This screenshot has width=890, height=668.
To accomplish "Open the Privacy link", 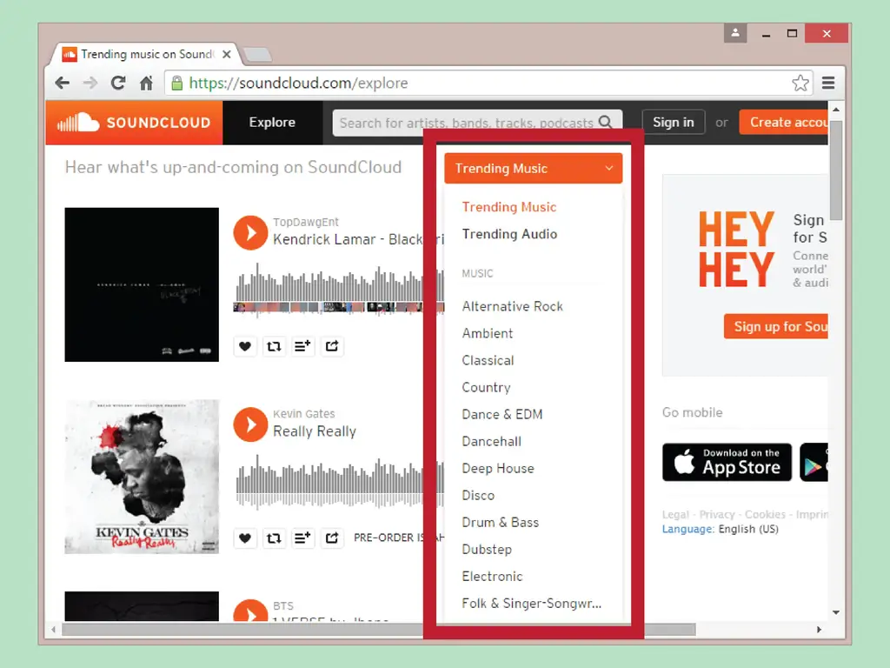I will pyautogui.click(x=717, y=514).
